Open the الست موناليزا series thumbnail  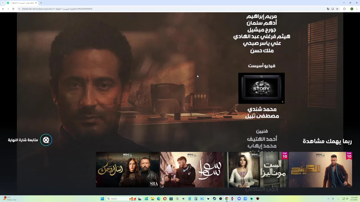[x=256, y=169]
